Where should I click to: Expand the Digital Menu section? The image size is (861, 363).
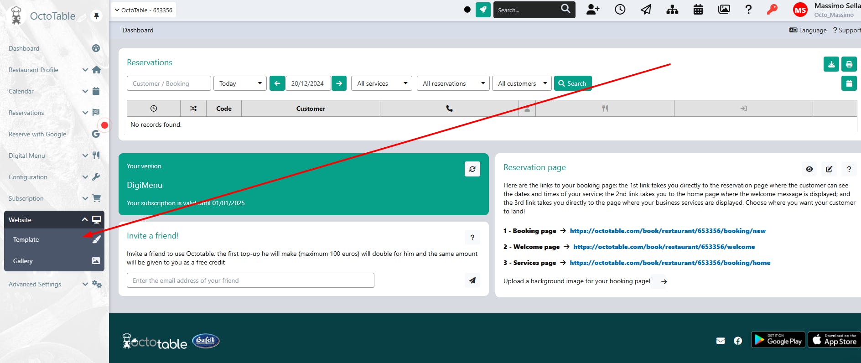pyautogui.click(x=54, y=156)
